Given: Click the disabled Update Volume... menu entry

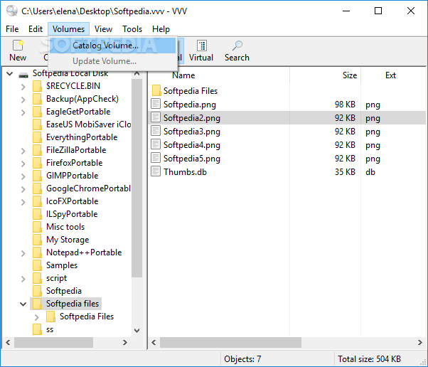Looking at the screenshot, I should click(112, 61).
